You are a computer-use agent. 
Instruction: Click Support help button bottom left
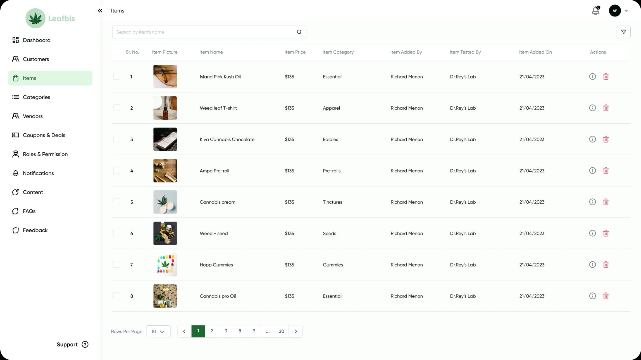85,344
